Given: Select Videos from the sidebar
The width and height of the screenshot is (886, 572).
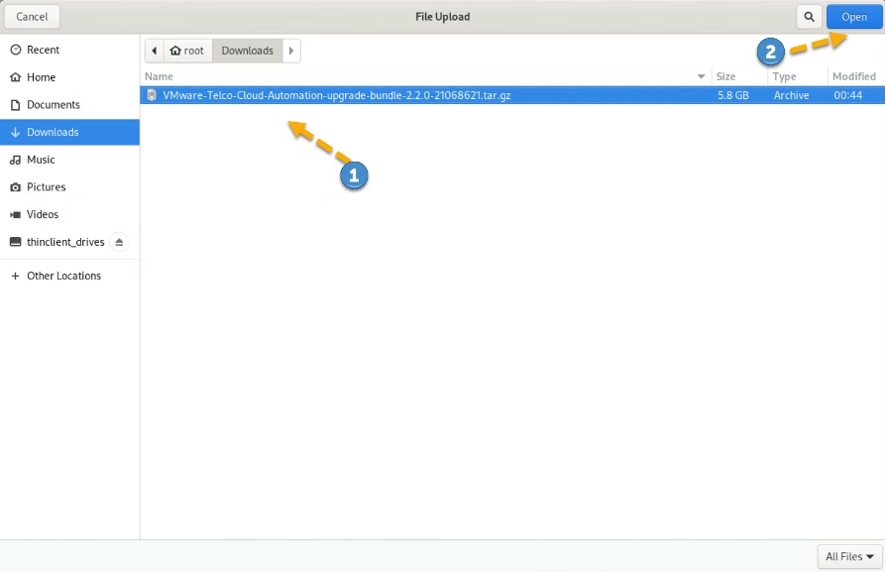Looking at the screenshot, I should [14, 214].
